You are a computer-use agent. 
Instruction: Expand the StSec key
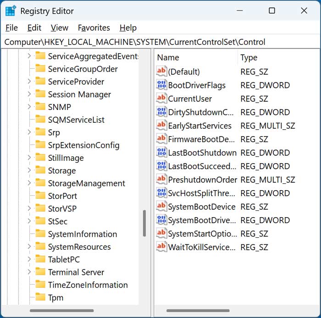pos(29,221)
